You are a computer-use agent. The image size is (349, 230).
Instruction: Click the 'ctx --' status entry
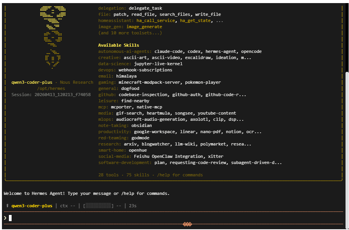pyautogui.click(x=68, y=206)
